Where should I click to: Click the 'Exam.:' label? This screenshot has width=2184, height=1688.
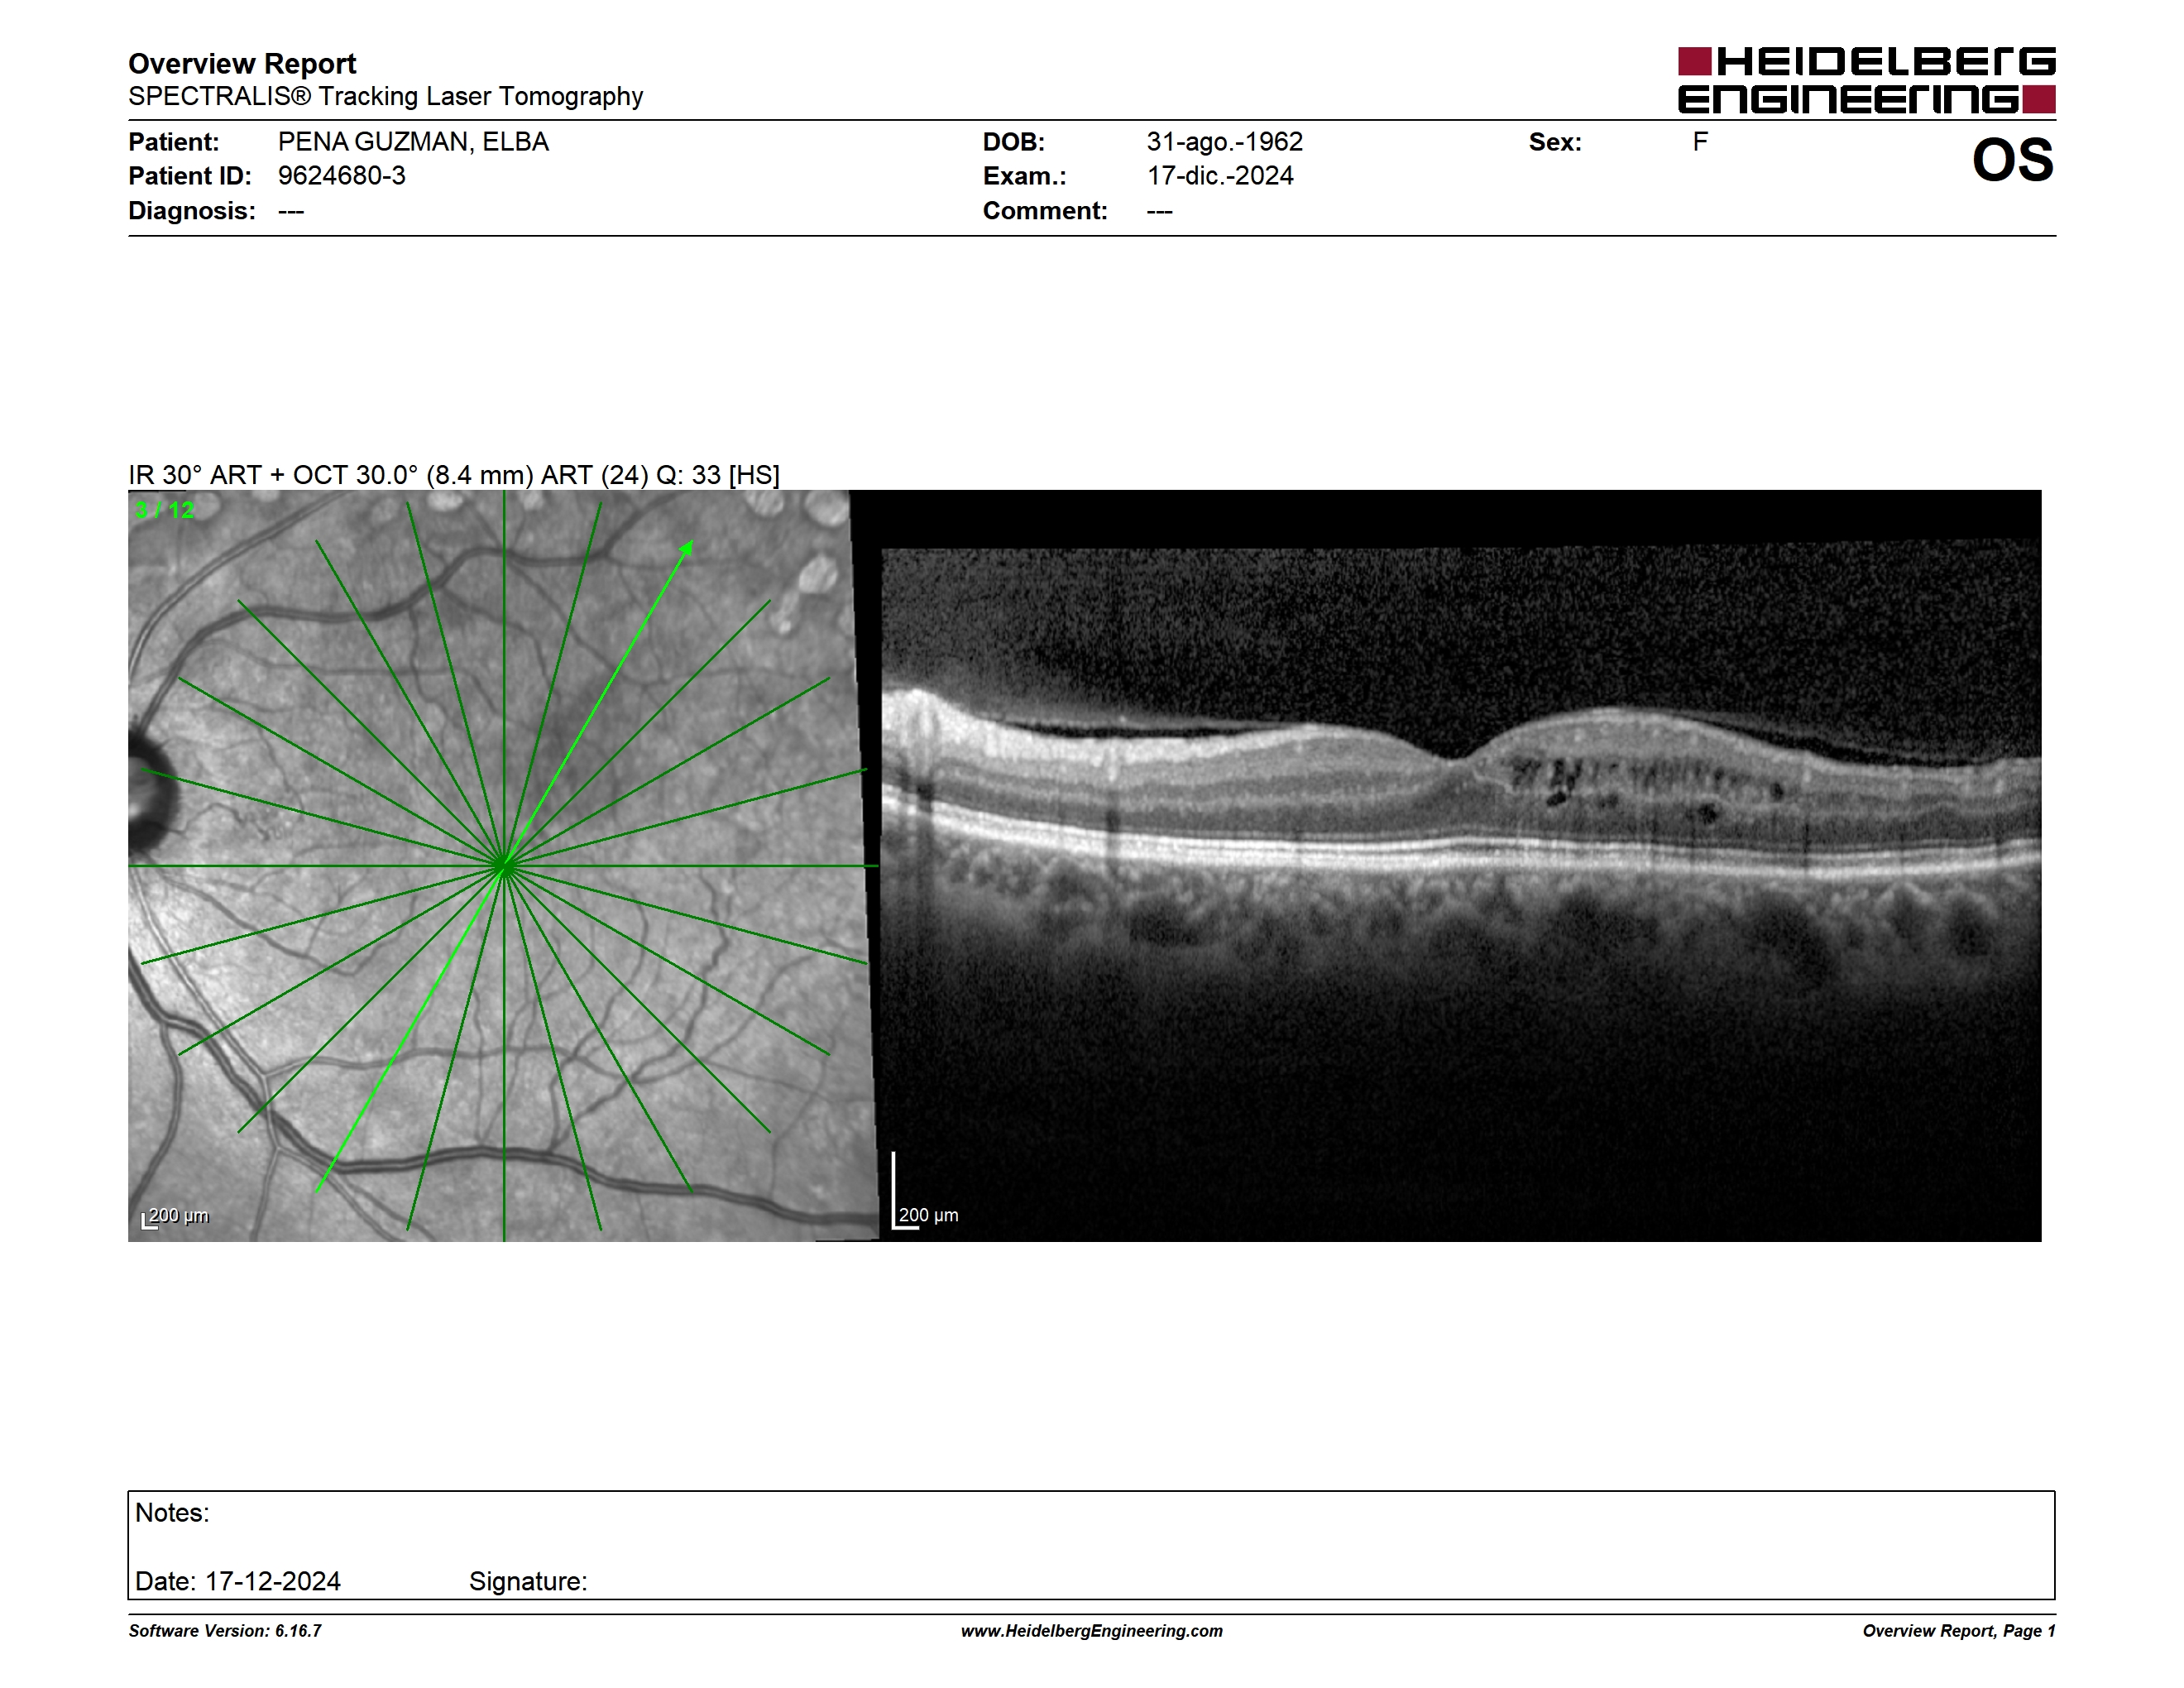coord(1025,176)
